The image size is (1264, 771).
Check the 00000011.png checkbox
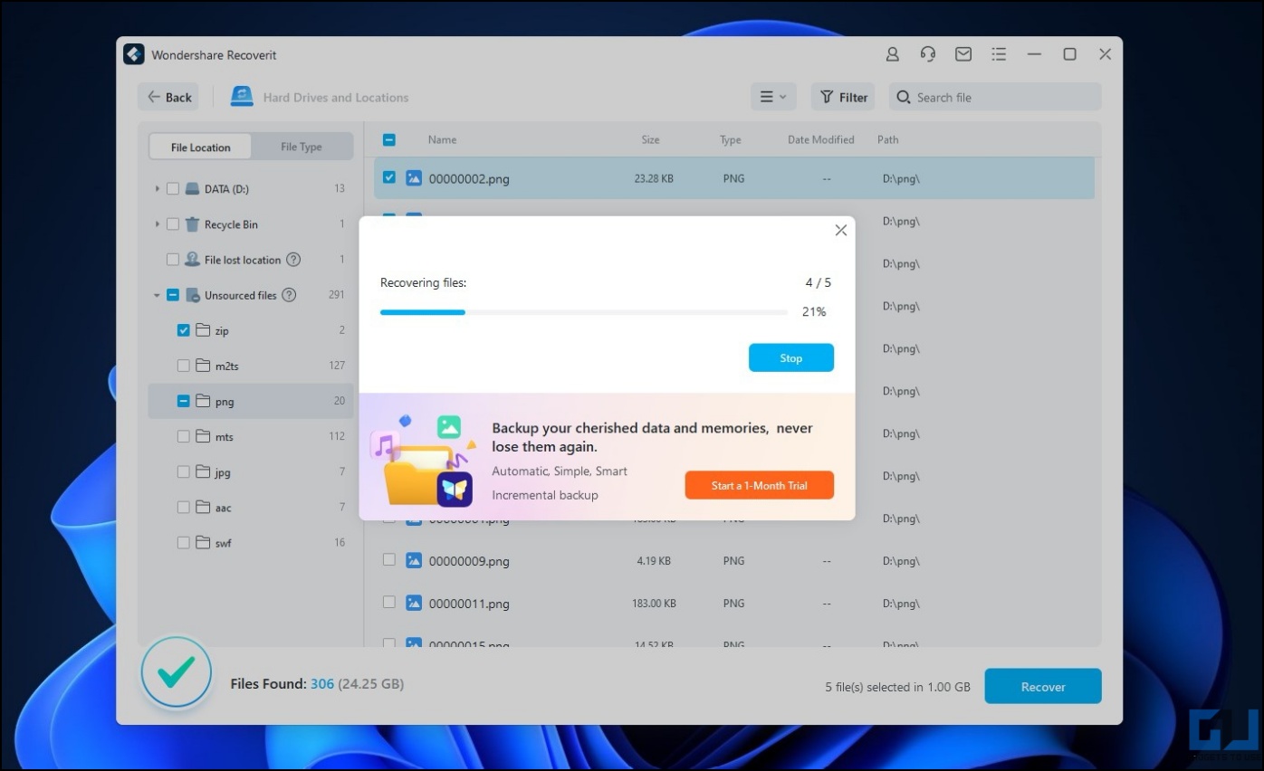389,602
